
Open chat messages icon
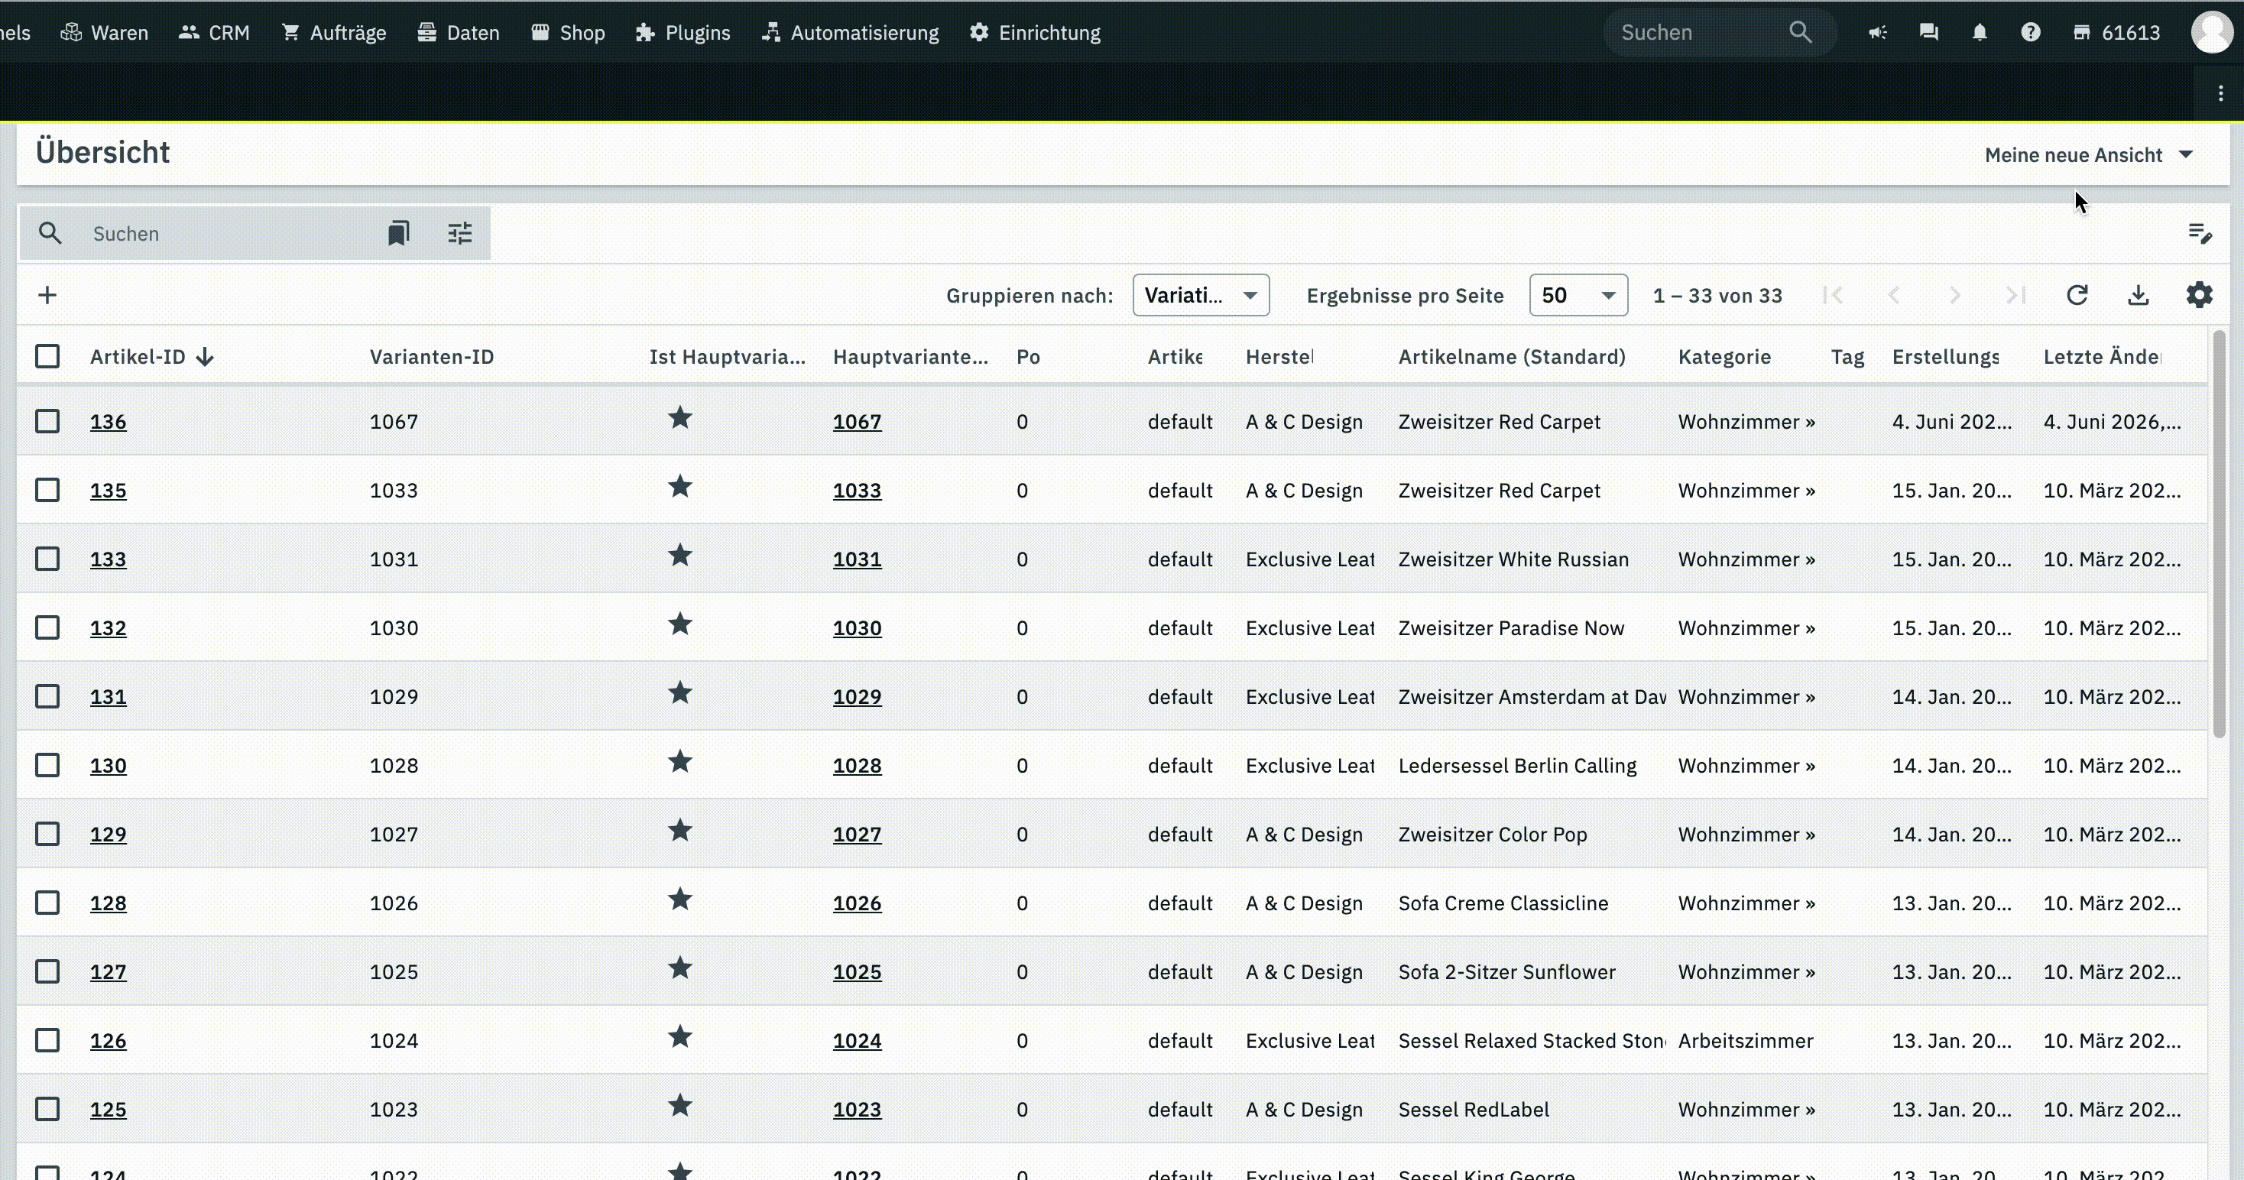[x=1928, y=32]
